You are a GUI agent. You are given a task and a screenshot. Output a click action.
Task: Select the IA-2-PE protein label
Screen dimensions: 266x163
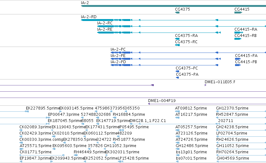pyautogui.click(x=118, y=56)
